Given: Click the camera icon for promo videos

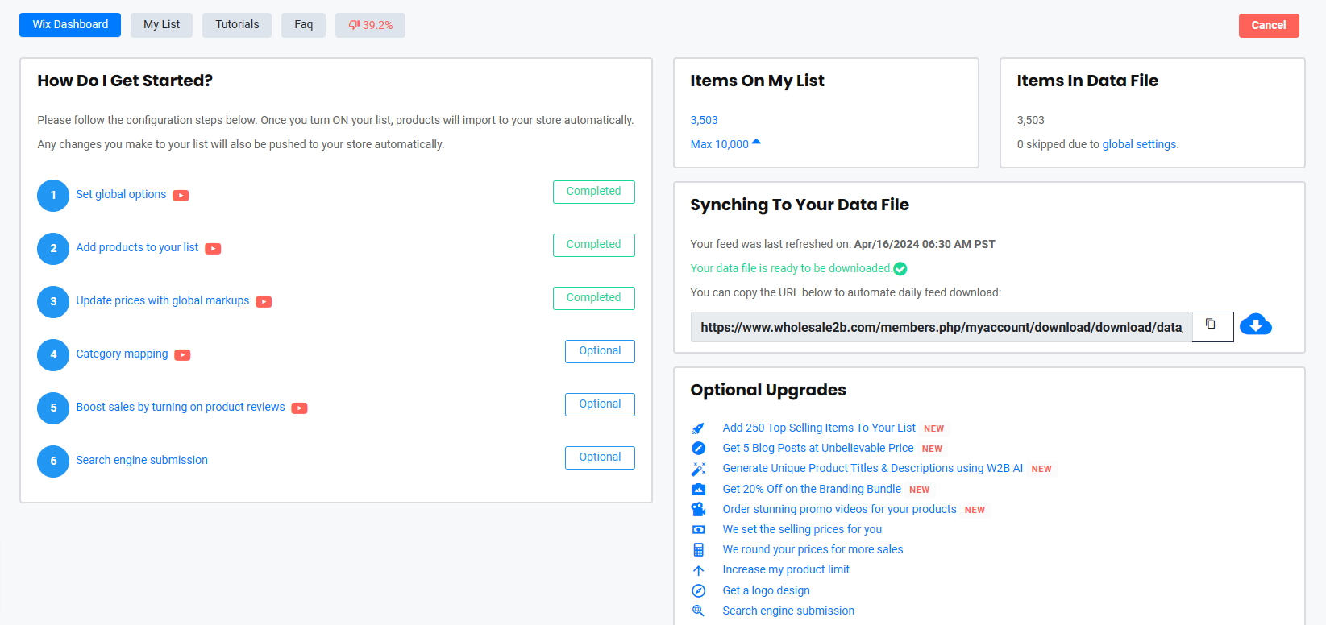Looking at the screenshot, I should point(698,509).
